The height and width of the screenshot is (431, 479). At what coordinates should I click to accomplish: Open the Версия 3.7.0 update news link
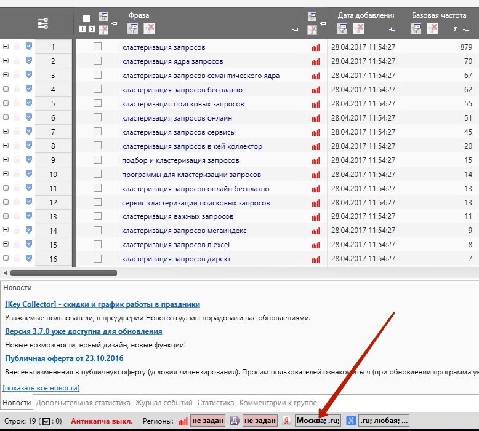83,331
